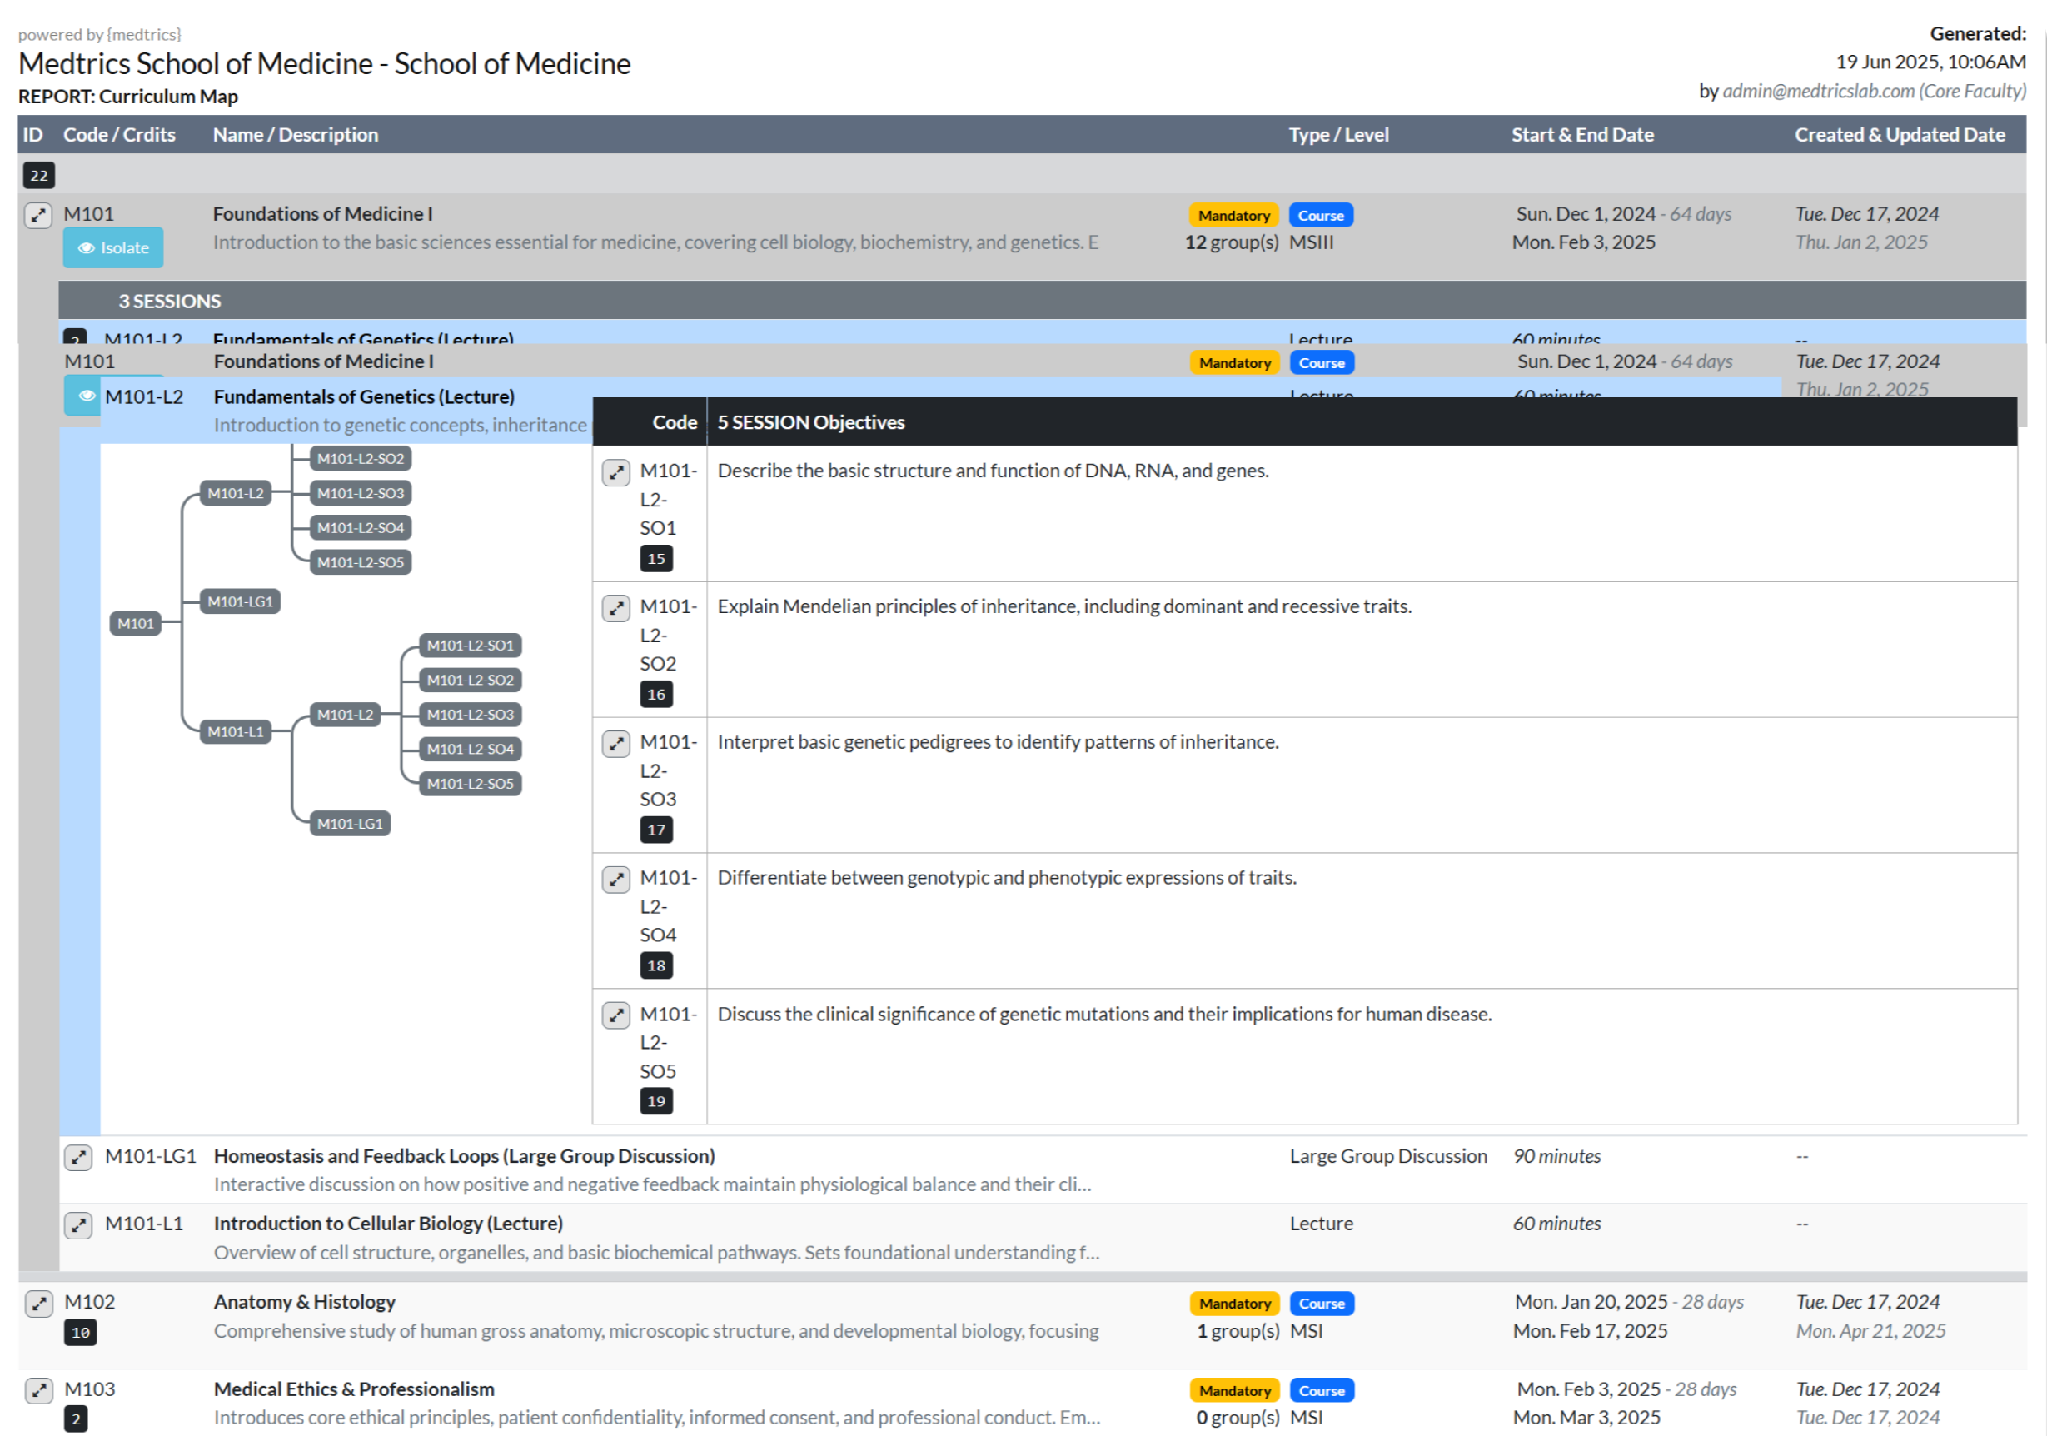Click the Start & End Date column header

click(x=1581, y=135)
